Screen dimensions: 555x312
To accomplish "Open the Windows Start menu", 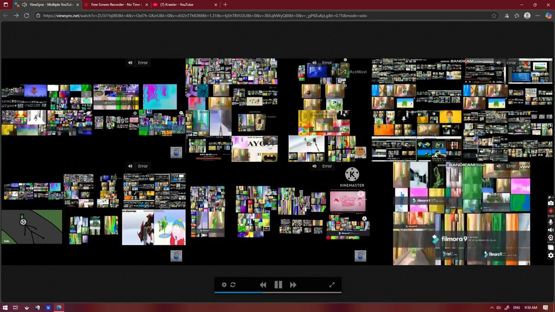I will (x=6, y=308).
